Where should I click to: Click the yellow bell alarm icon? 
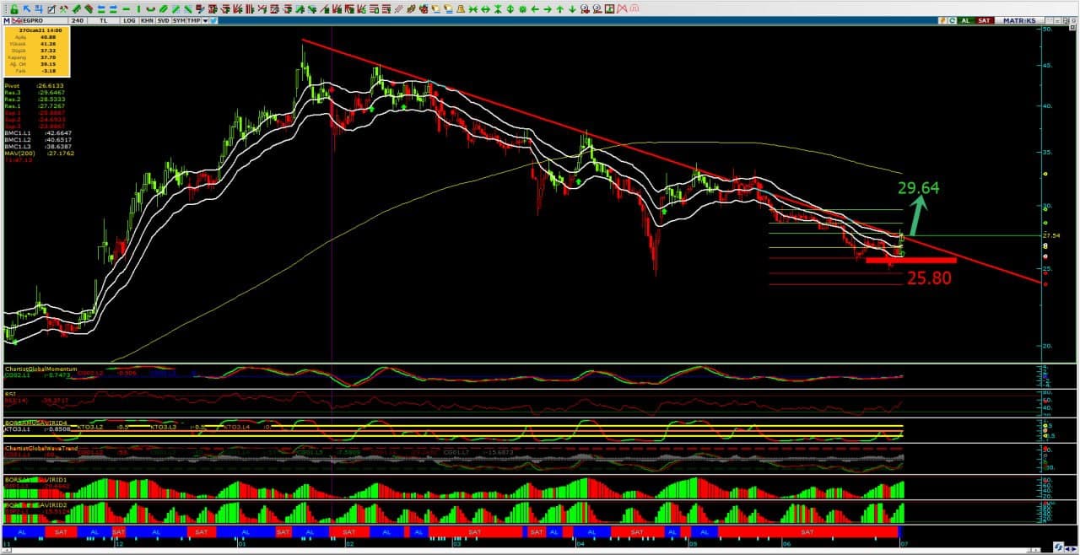point(461,8)
